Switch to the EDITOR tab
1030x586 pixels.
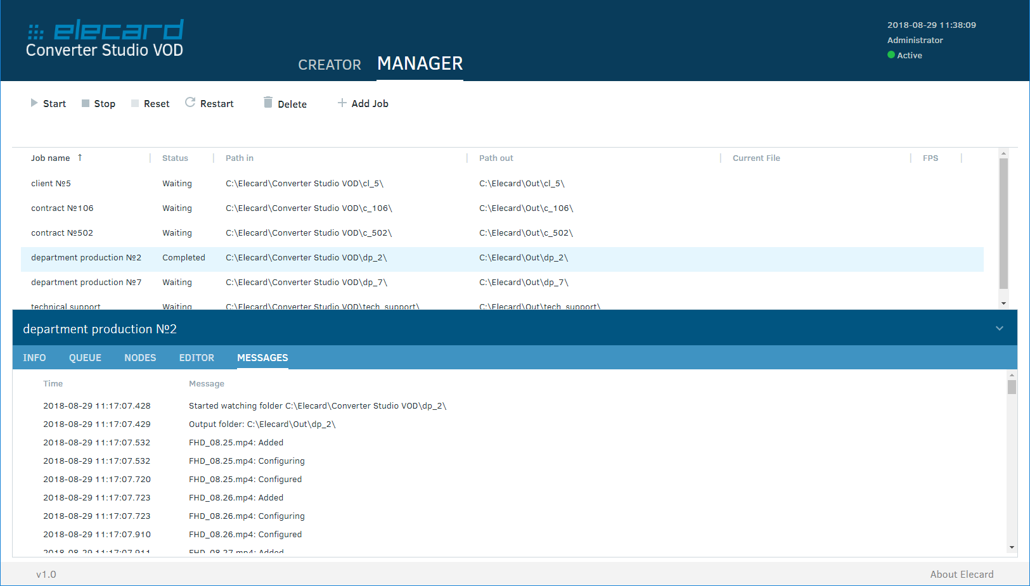pos(196,358)
